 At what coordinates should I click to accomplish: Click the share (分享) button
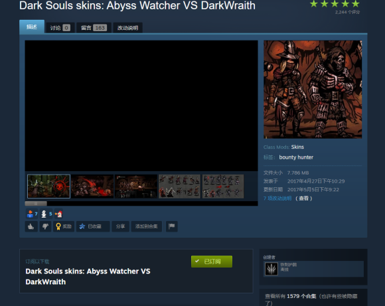click(x=120, y=226)
